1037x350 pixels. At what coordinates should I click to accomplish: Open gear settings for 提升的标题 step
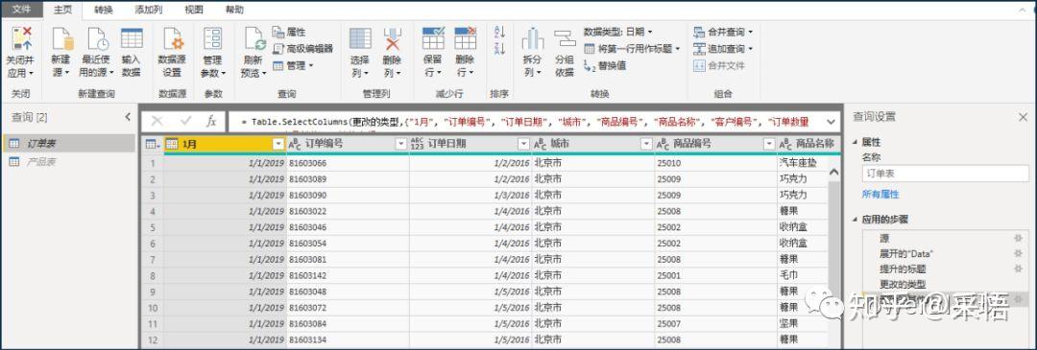(x=1018, y=268)
